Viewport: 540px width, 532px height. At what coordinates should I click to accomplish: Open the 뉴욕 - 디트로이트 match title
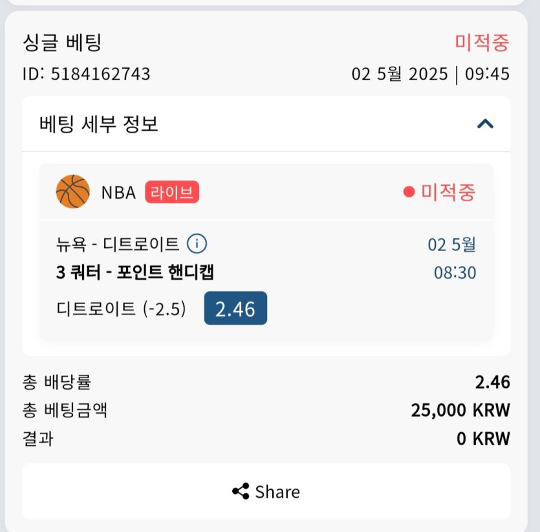pos(118,244)
